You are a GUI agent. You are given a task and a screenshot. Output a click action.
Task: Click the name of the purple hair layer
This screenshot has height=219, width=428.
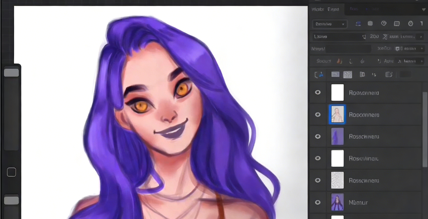(x=364, y=136)
